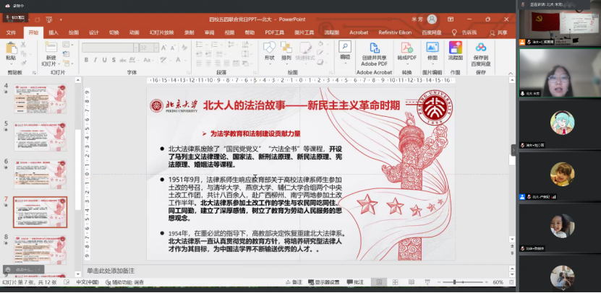Click account avatar icon in title bar
601x293 pixels.
432,19
